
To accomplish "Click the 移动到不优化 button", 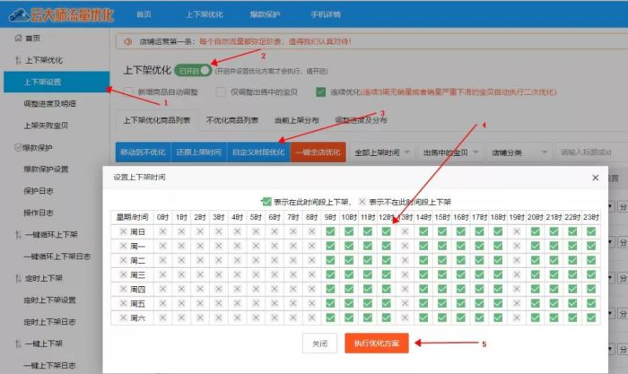I will [143, 152].
